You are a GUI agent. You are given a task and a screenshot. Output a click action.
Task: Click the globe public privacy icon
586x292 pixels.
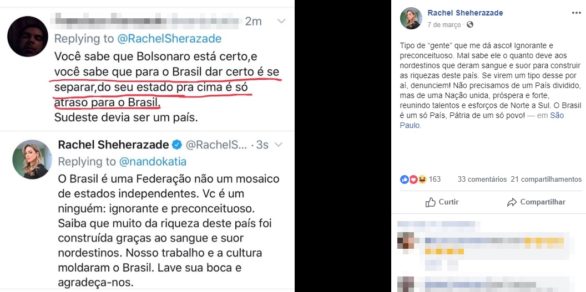[x=470, y=24]
